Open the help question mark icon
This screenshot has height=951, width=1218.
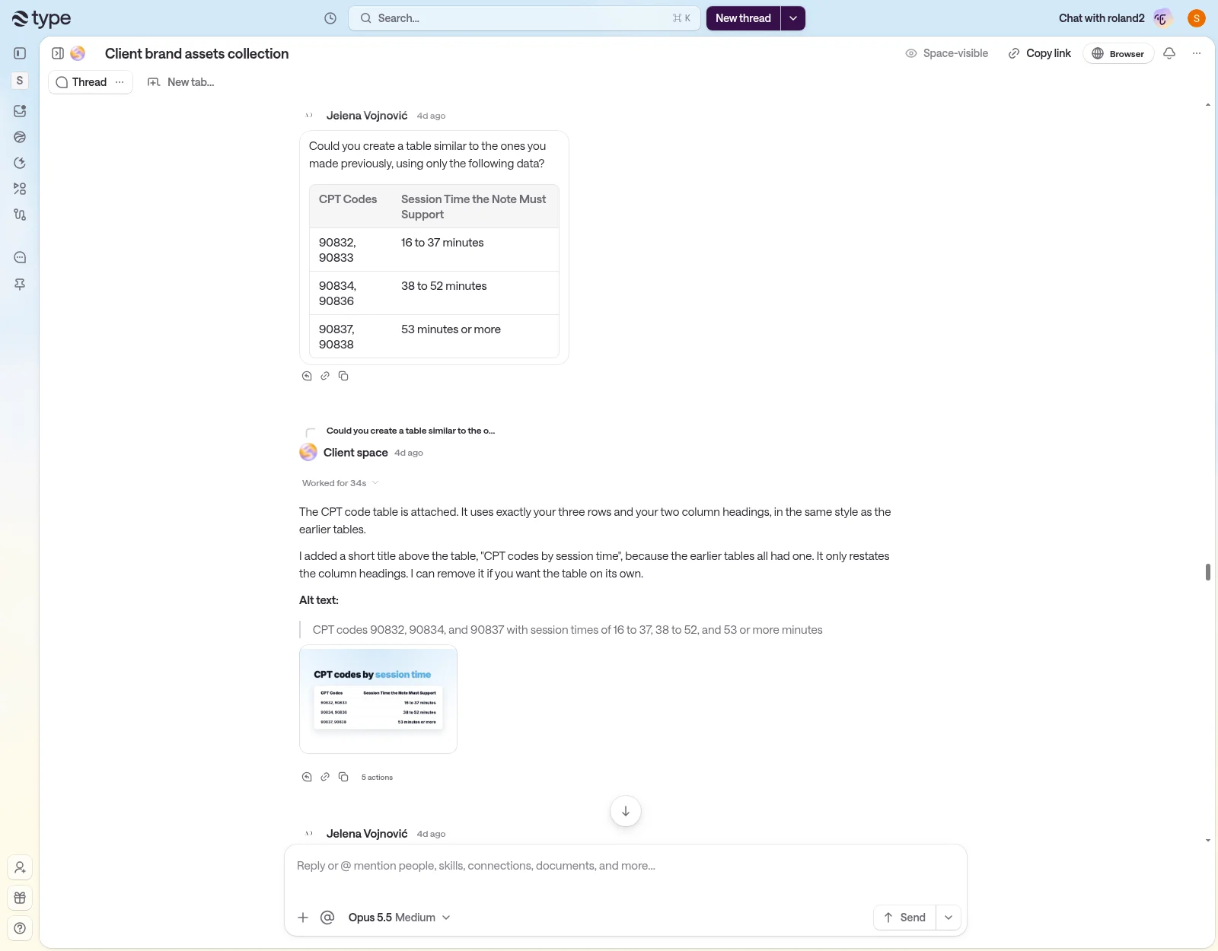[20, 928]
